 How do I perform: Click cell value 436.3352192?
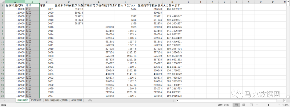point(172,9)
